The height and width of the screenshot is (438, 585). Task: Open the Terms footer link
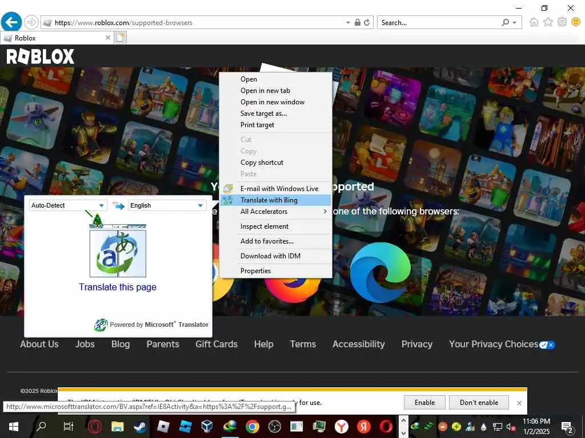303,344
